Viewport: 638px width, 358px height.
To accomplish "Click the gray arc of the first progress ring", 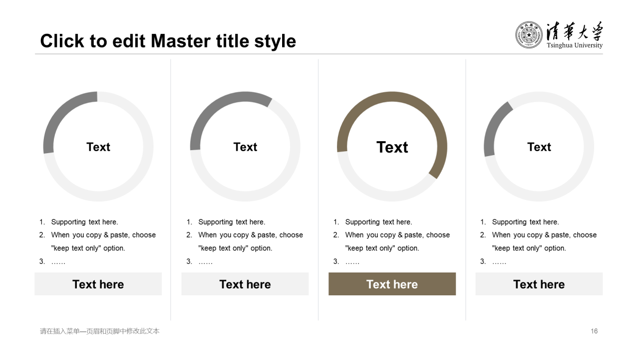I will (60, 113).
